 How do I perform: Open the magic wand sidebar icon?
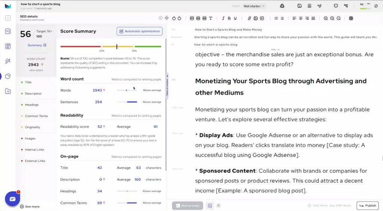coord(8,61)
